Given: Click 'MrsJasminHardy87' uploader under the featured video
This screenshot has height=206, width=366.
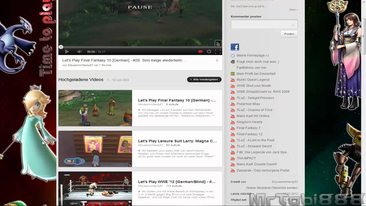Looking at the screenshot, I should (81, 65).
